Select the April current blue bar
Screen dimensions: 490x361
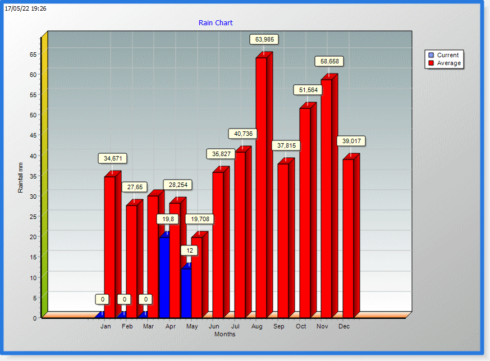[x=164, y=277]
